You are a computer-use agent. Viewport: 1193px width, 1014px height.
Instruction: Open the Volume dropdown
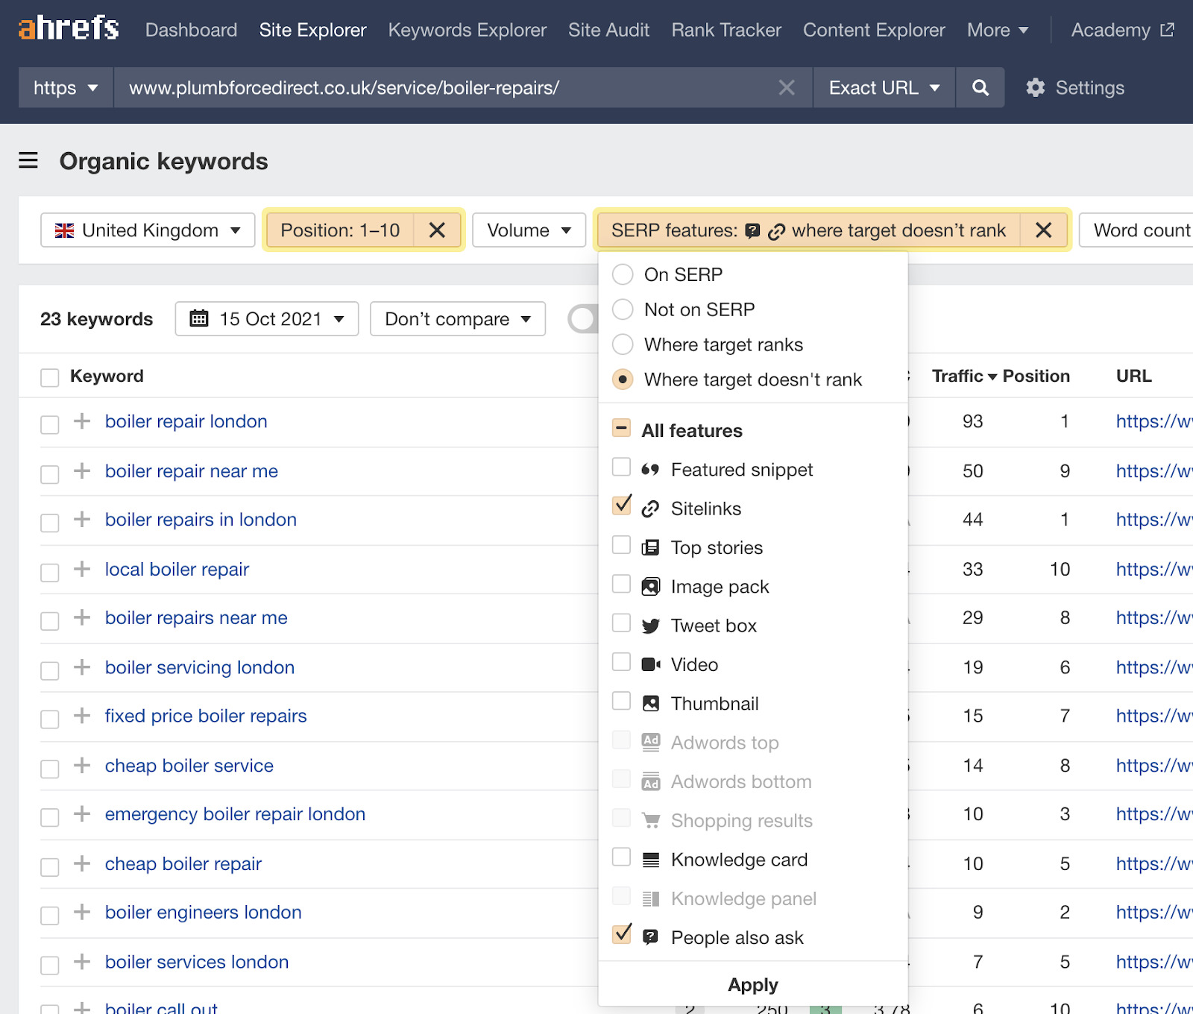(x=528, y=230)
